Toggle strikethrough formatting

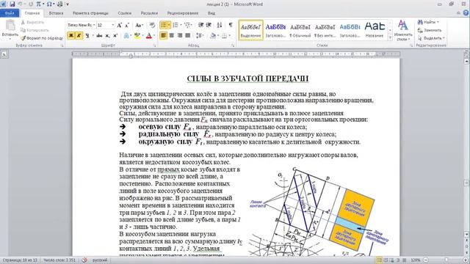99,36
